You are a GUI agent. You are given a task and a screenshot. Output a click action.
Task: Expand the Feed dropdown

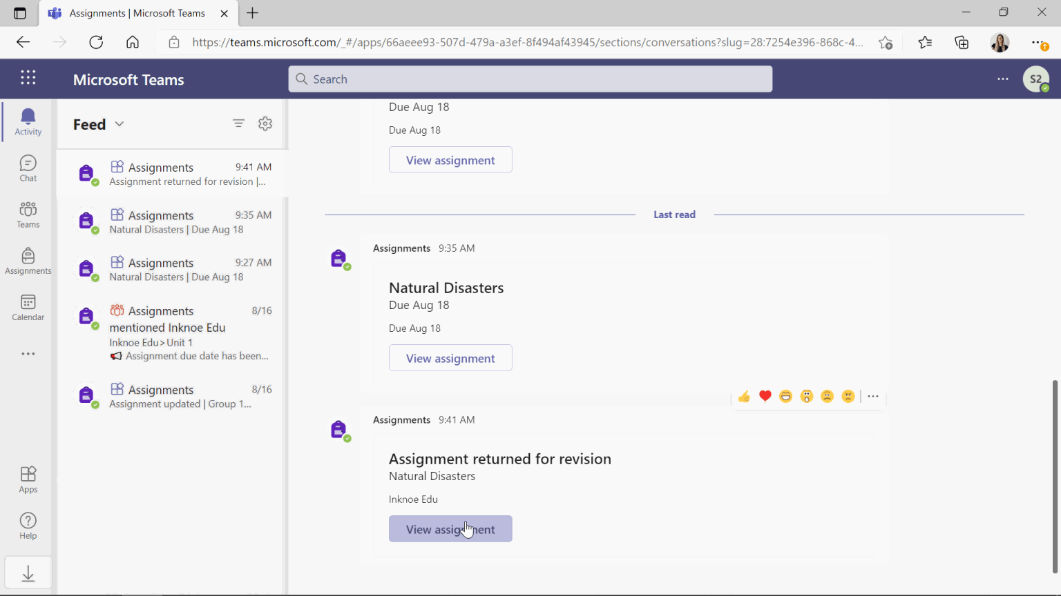tap(118, 124)
